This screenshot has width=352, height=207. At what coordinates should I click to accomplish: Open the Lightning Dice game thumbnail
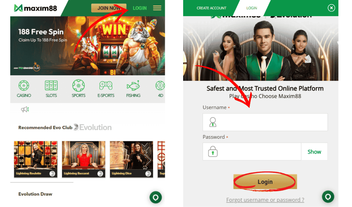[131, 159]
